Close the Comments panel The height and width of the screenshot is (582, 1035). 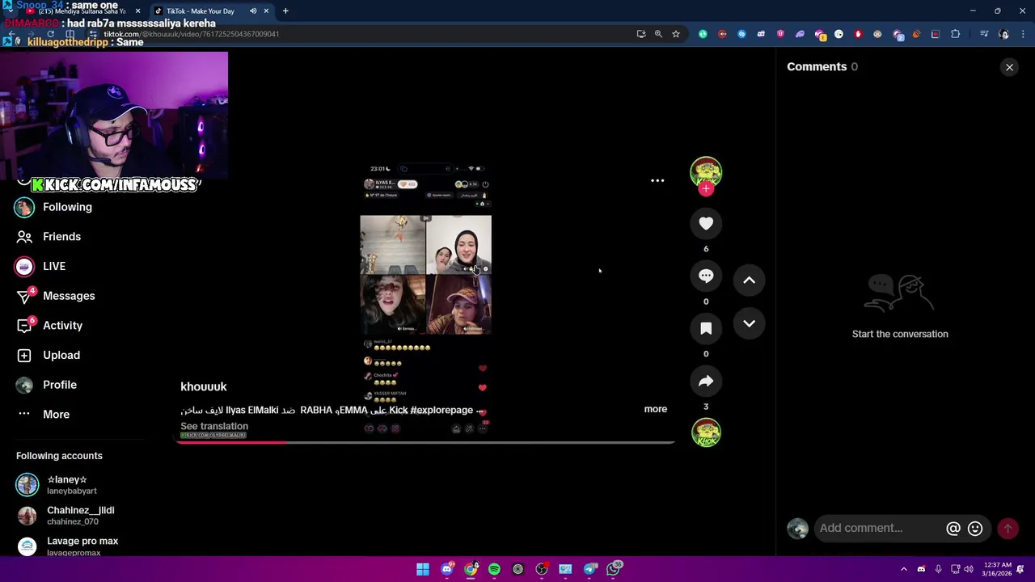[1009, 67]
